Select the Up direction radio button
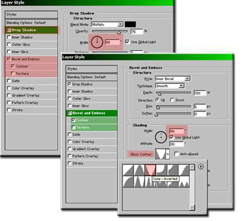The image size is (242, 221). (x=157, y=100)
